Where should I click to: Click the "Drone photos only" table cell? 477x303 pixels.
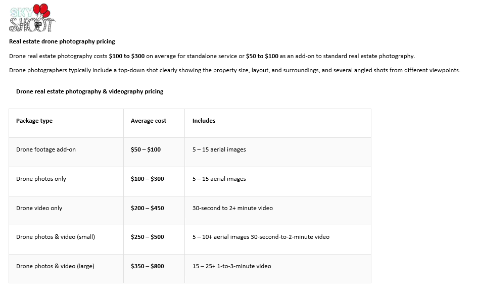(x=41, y=179)
